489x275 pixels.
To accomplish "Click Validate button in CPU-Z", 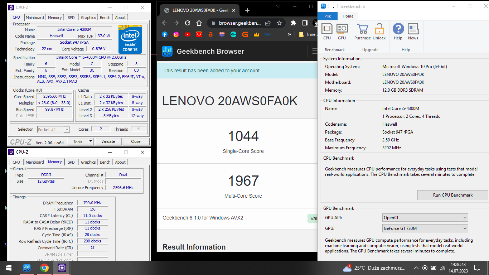I will point(108,141).
